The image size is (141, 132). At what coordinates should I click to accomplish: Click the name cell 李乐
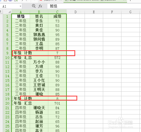39,21
